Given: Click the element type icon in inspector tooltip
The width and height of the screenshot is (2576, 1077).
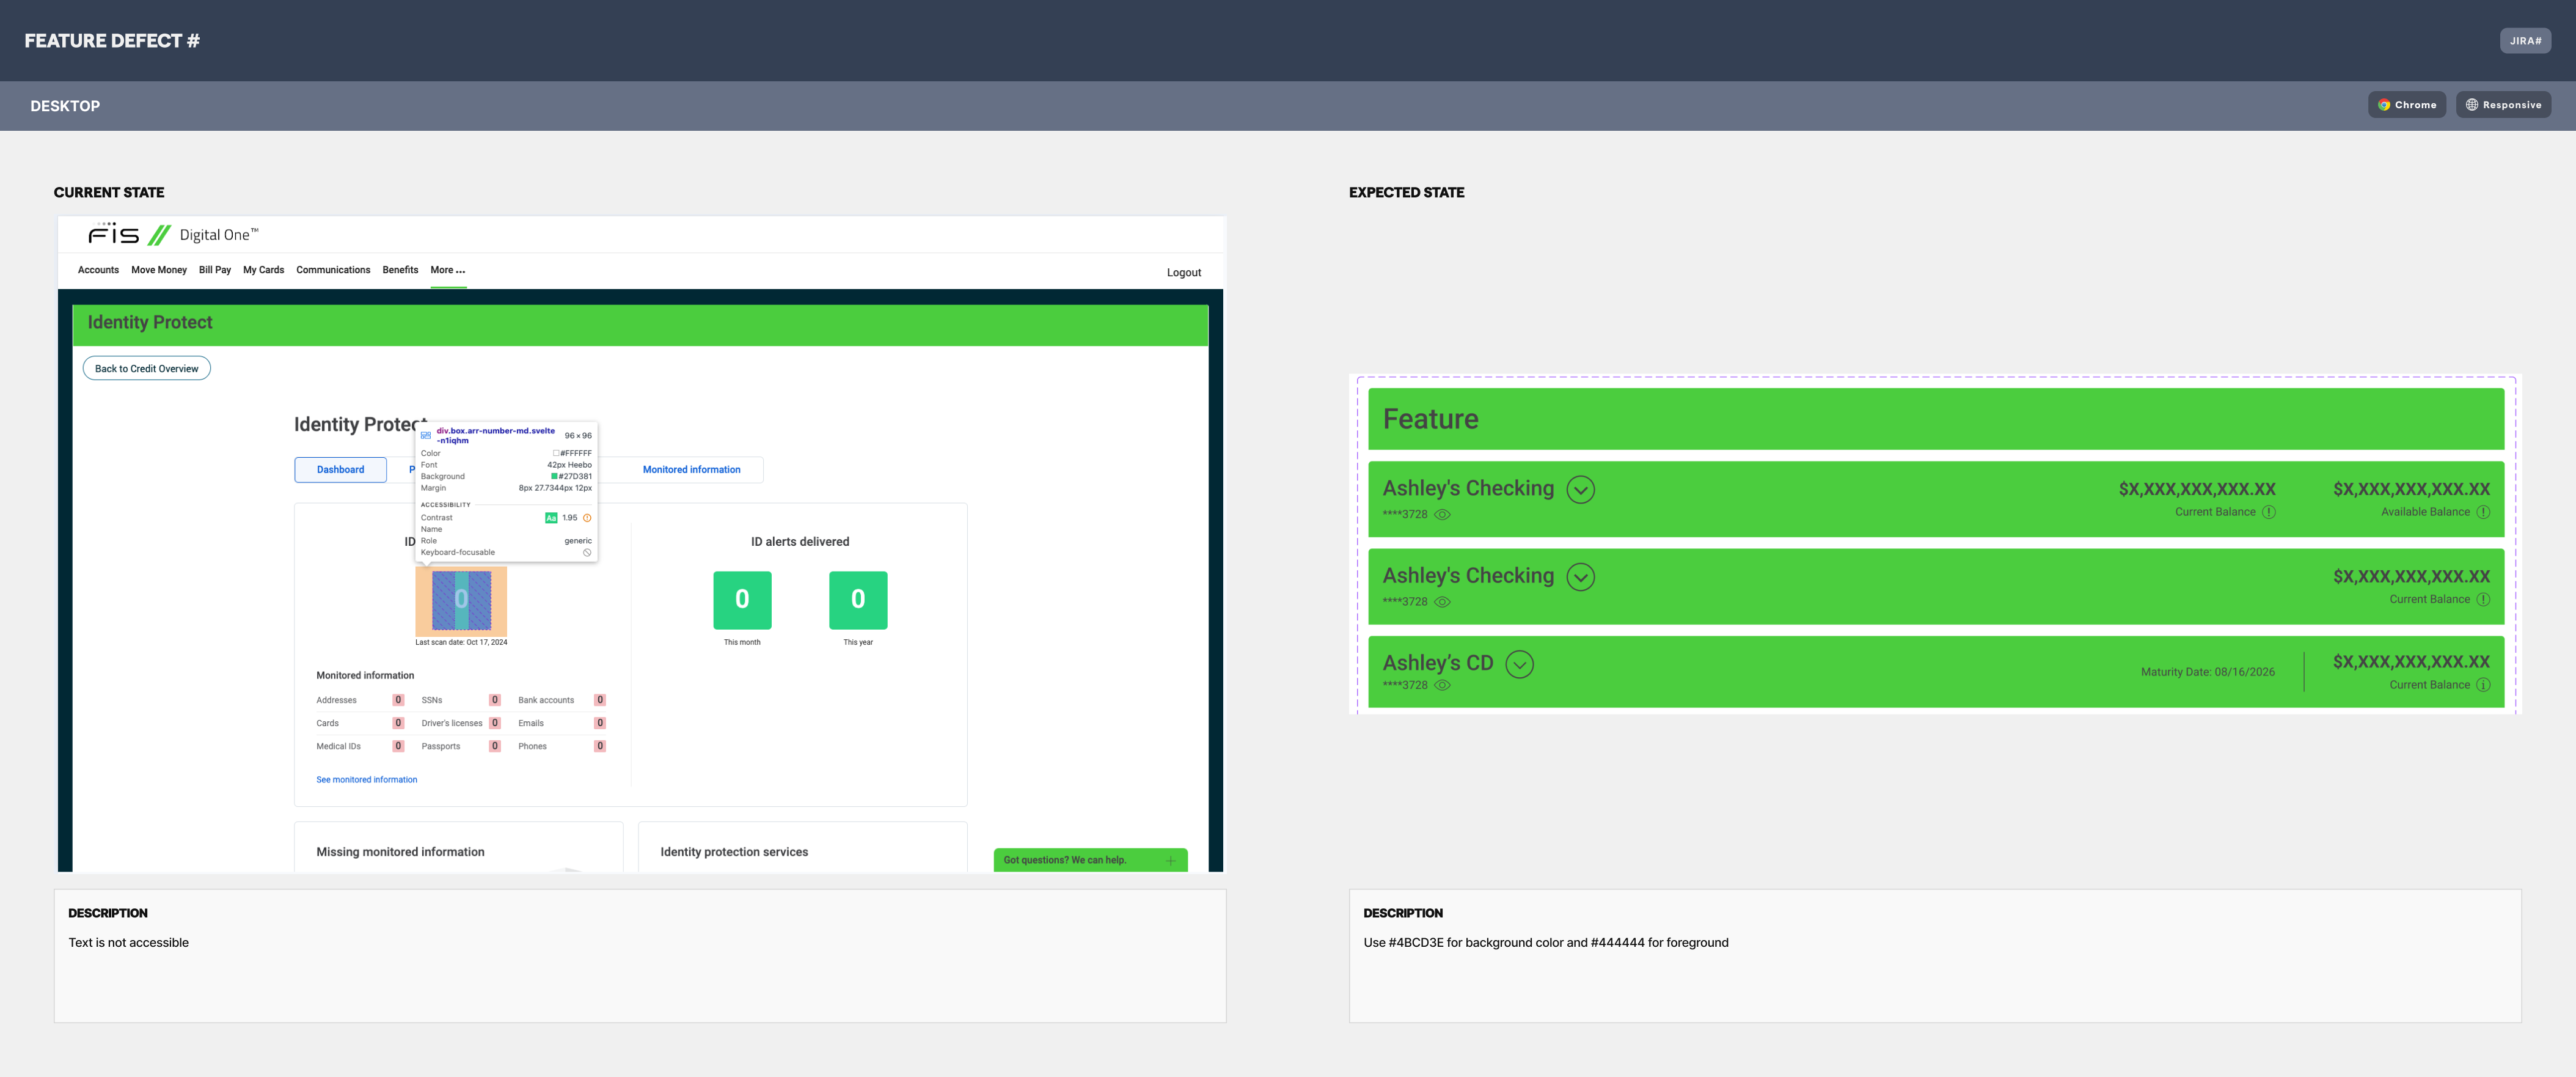Looking at the screenshot, I should 426,436.
